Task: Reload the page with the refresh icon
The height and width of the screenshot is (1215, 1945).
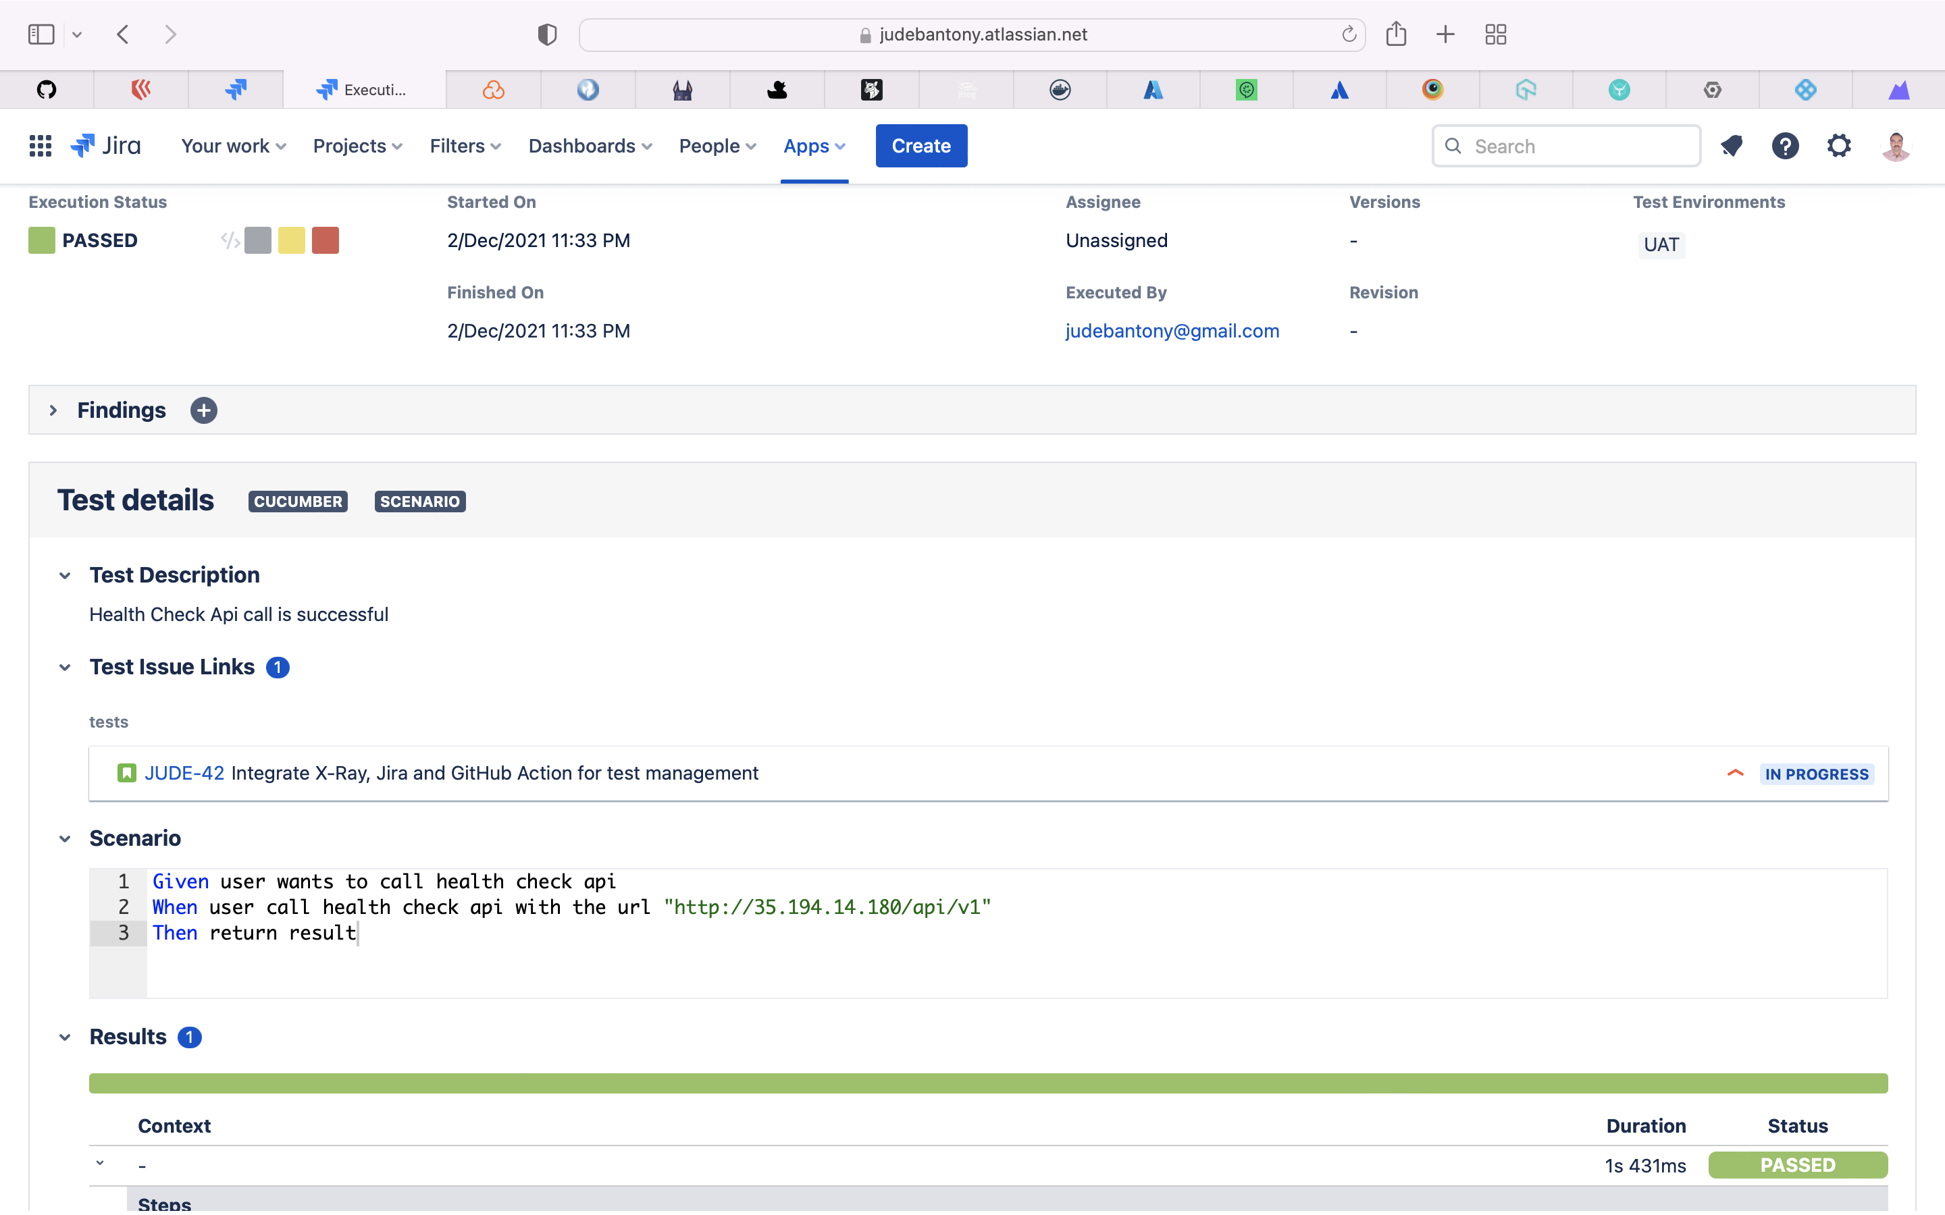Action: 1349,34
